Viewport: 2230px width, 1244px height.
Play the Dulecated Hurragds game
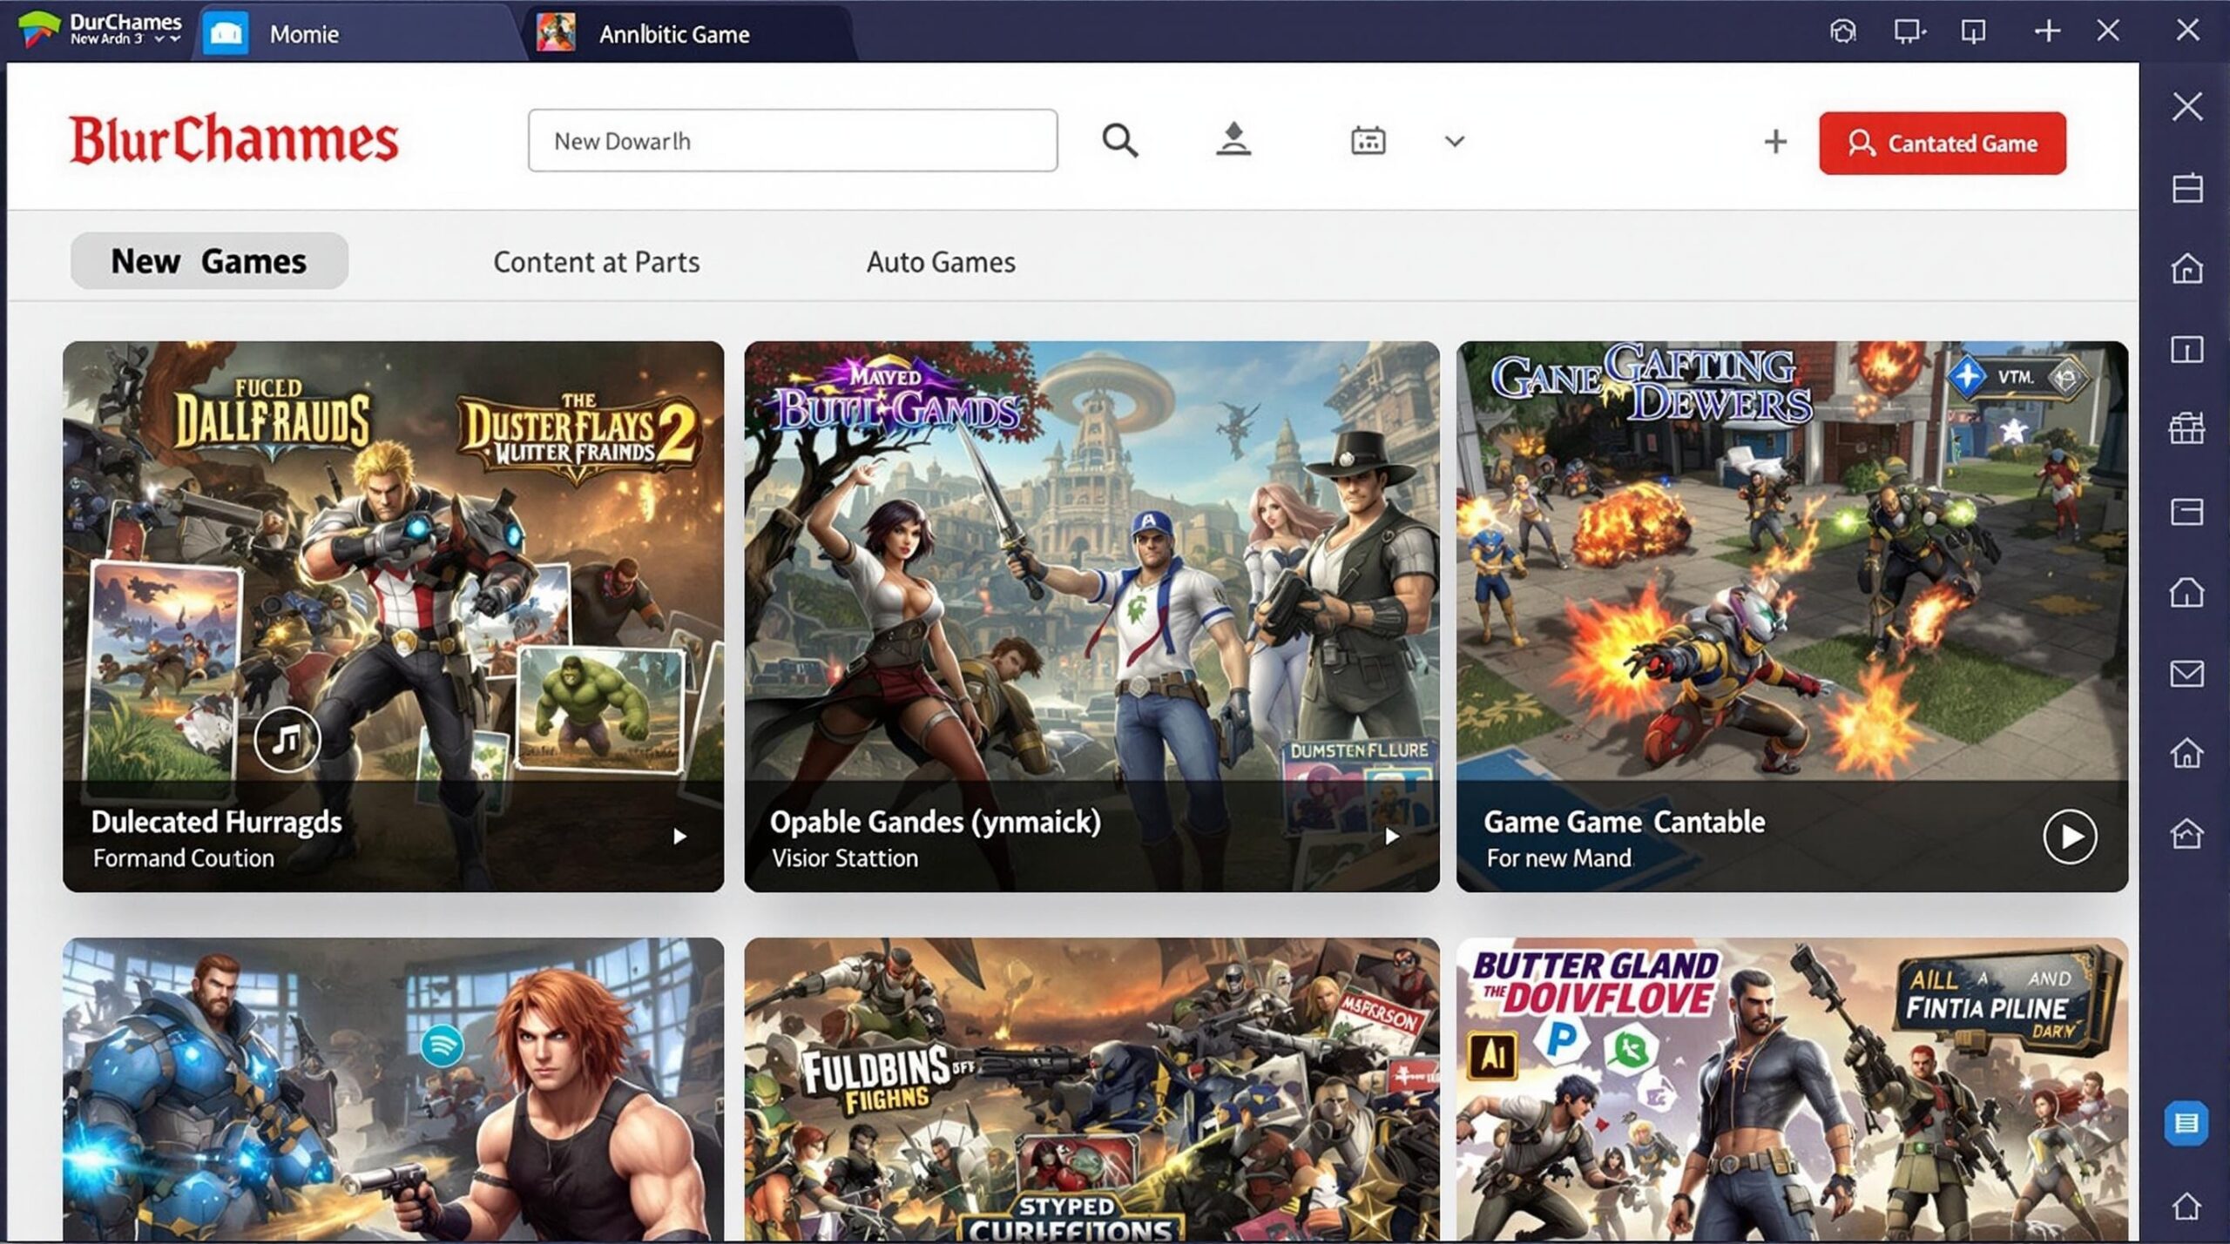tap(679, 837)
